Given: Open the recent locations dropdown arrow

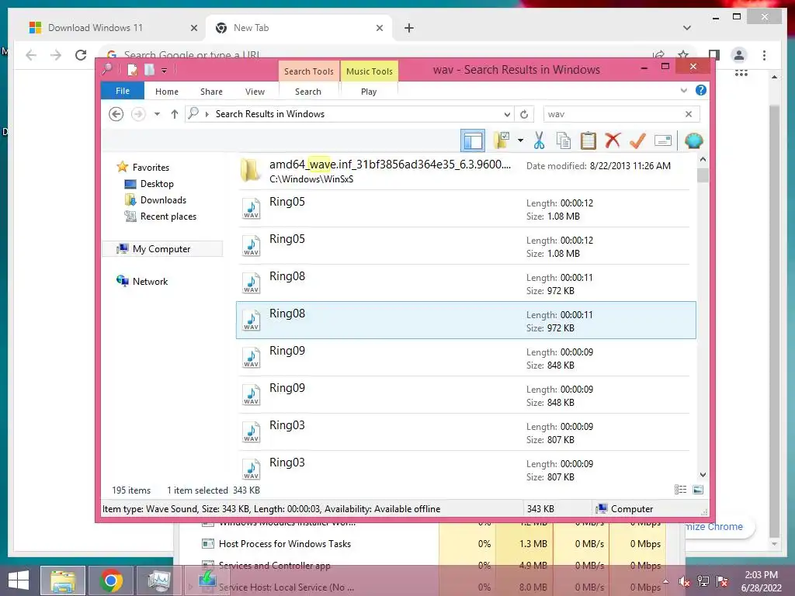Looking at the screenshot, I should [x=157, y=114].
